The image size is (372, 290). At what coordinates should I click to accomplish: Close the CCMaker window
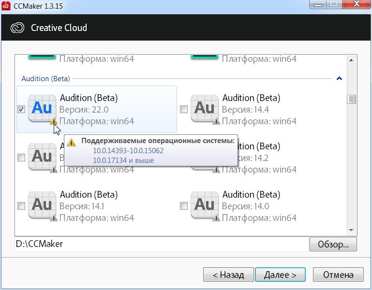tap(357, 4)
